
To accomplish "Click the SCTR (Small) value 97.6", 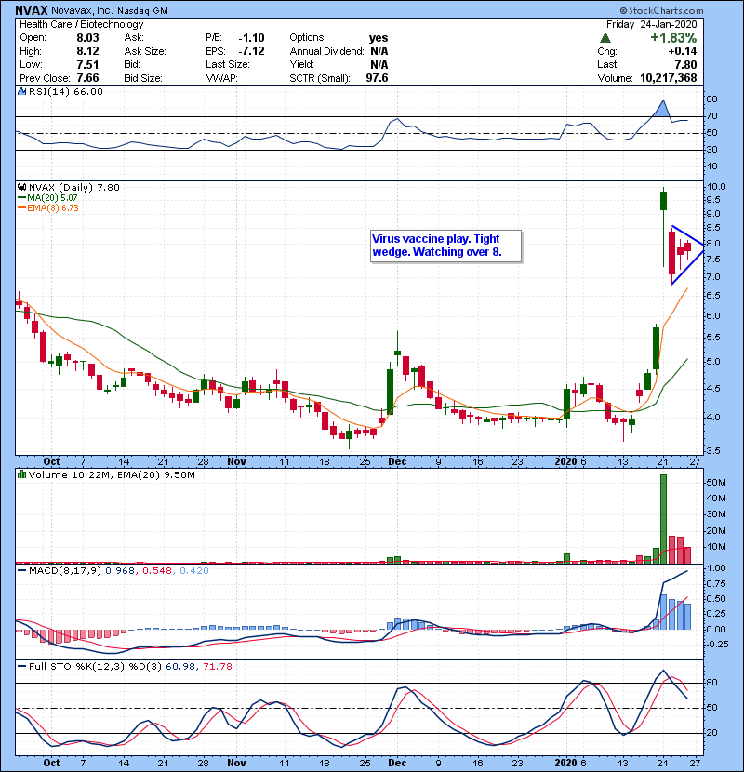I will pos(377,78).
